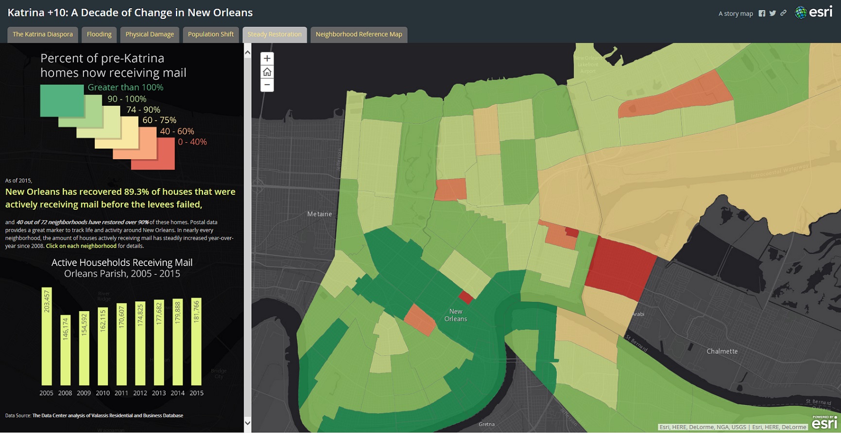This screenshot has height=433, width=841.
Task: Share story map on Twitter
Action: click(x=772, y=14)
